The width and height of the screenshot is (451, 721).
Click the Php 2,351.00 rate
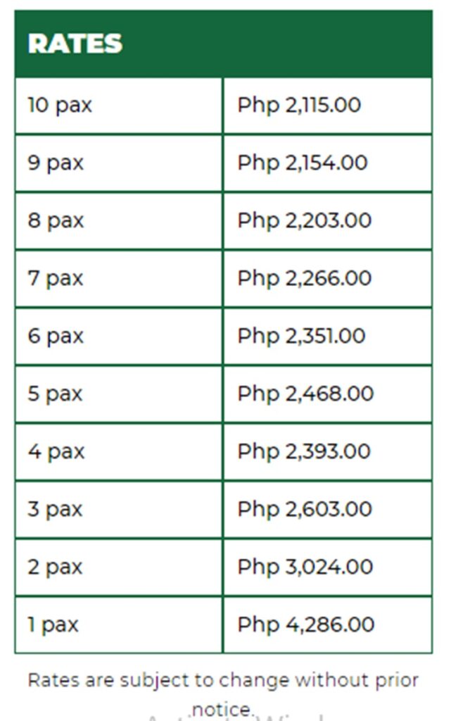click(x=301, y=337)
